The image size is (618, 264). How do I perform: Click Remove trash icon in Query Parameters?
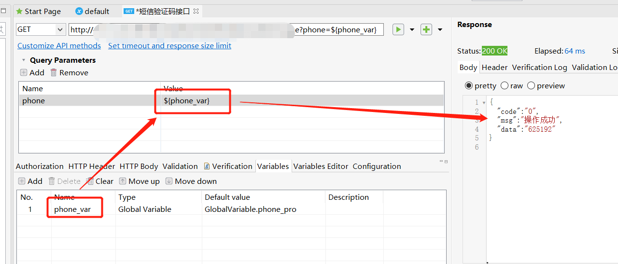point(54,73)
